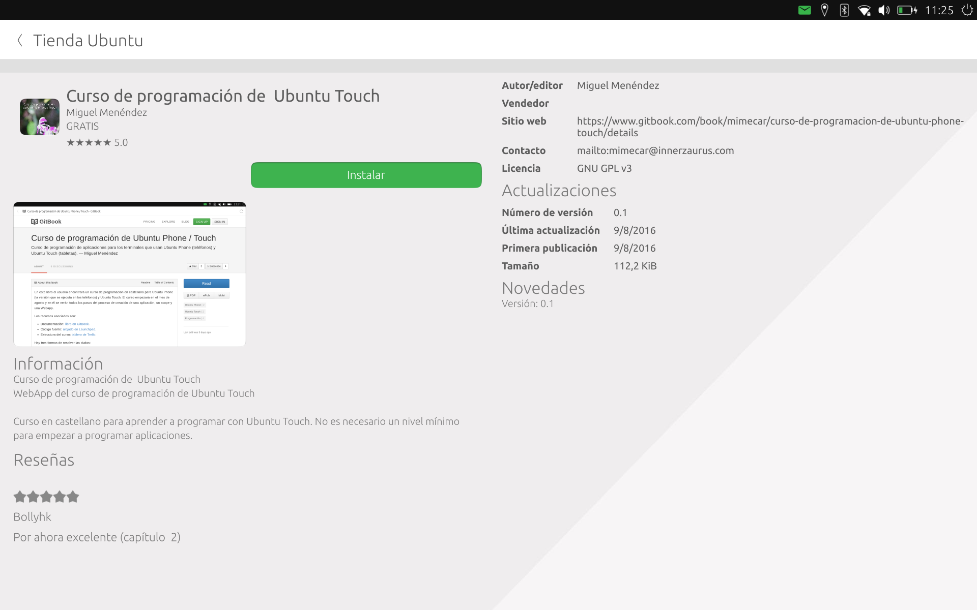Click the Primera publicación date 9/8/2016
977x610 pixels.
pyautogui.click(x=635, y=248)
